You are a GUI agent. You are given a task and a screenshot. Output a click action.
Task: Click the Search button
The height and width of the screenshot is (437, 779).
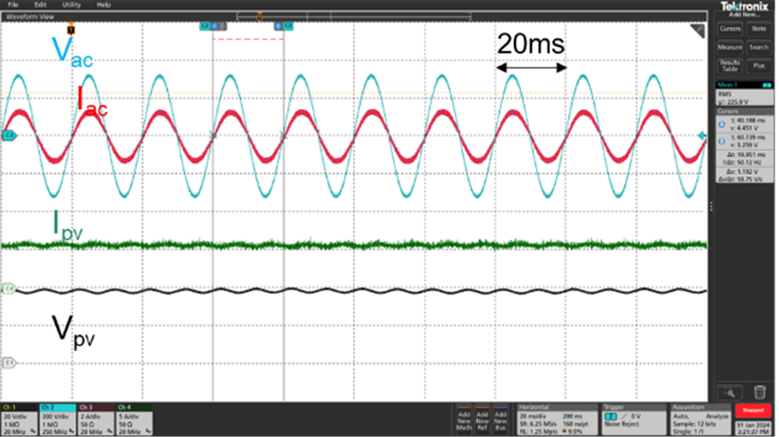pos(758,46)
